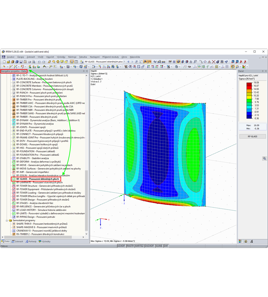Image resolution: width=268 pixels, height=297 pixels.
Task: Open dropdown arrow beside rainbow color icon
Action: 247,67
